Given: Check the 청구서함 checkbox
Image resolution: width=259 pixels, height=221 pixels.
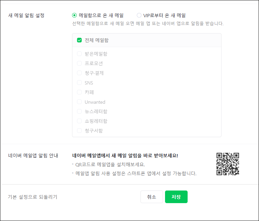Looking at the screenshot, I should (x=79, y=131).
